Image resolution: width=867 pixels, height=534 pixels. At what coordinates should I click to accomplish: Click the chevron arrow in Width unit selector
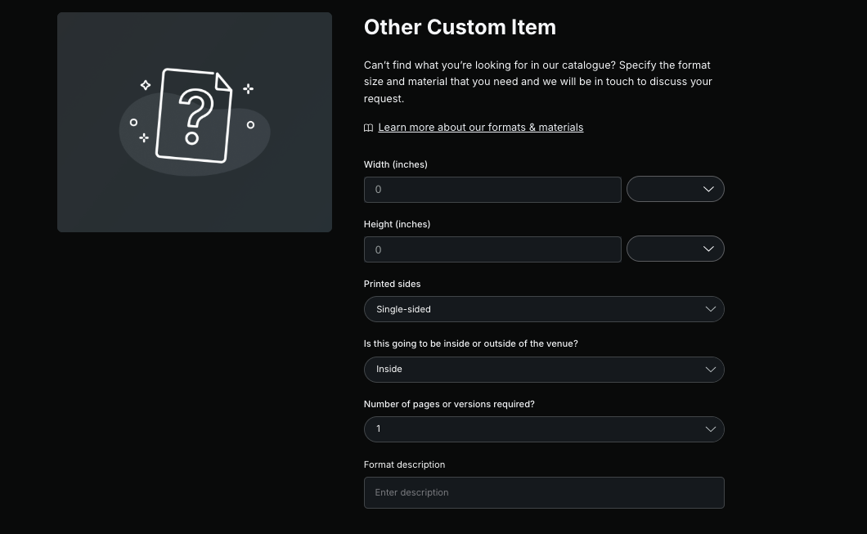(x=708, y=189)
